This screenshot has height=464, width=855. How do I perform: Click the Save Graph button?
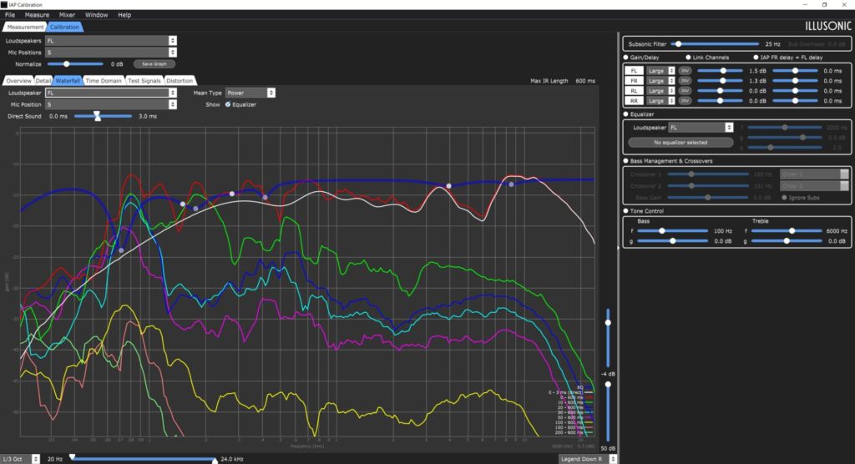click(x=154, y=63)
